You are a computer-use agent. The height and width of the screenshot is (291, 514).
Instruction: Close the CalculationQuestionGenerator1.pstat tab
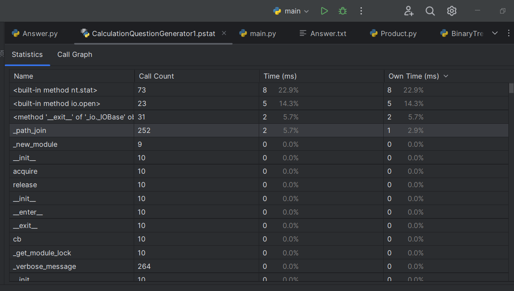click(224, 33)
